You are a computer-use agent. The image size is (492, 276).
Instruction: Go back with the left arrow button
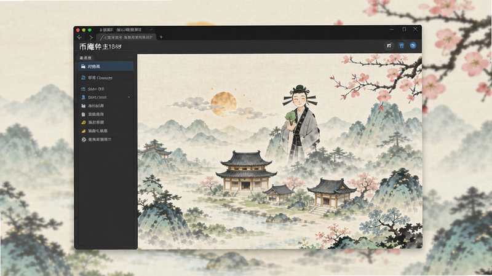pyautogui.click(x=79, y=37)
